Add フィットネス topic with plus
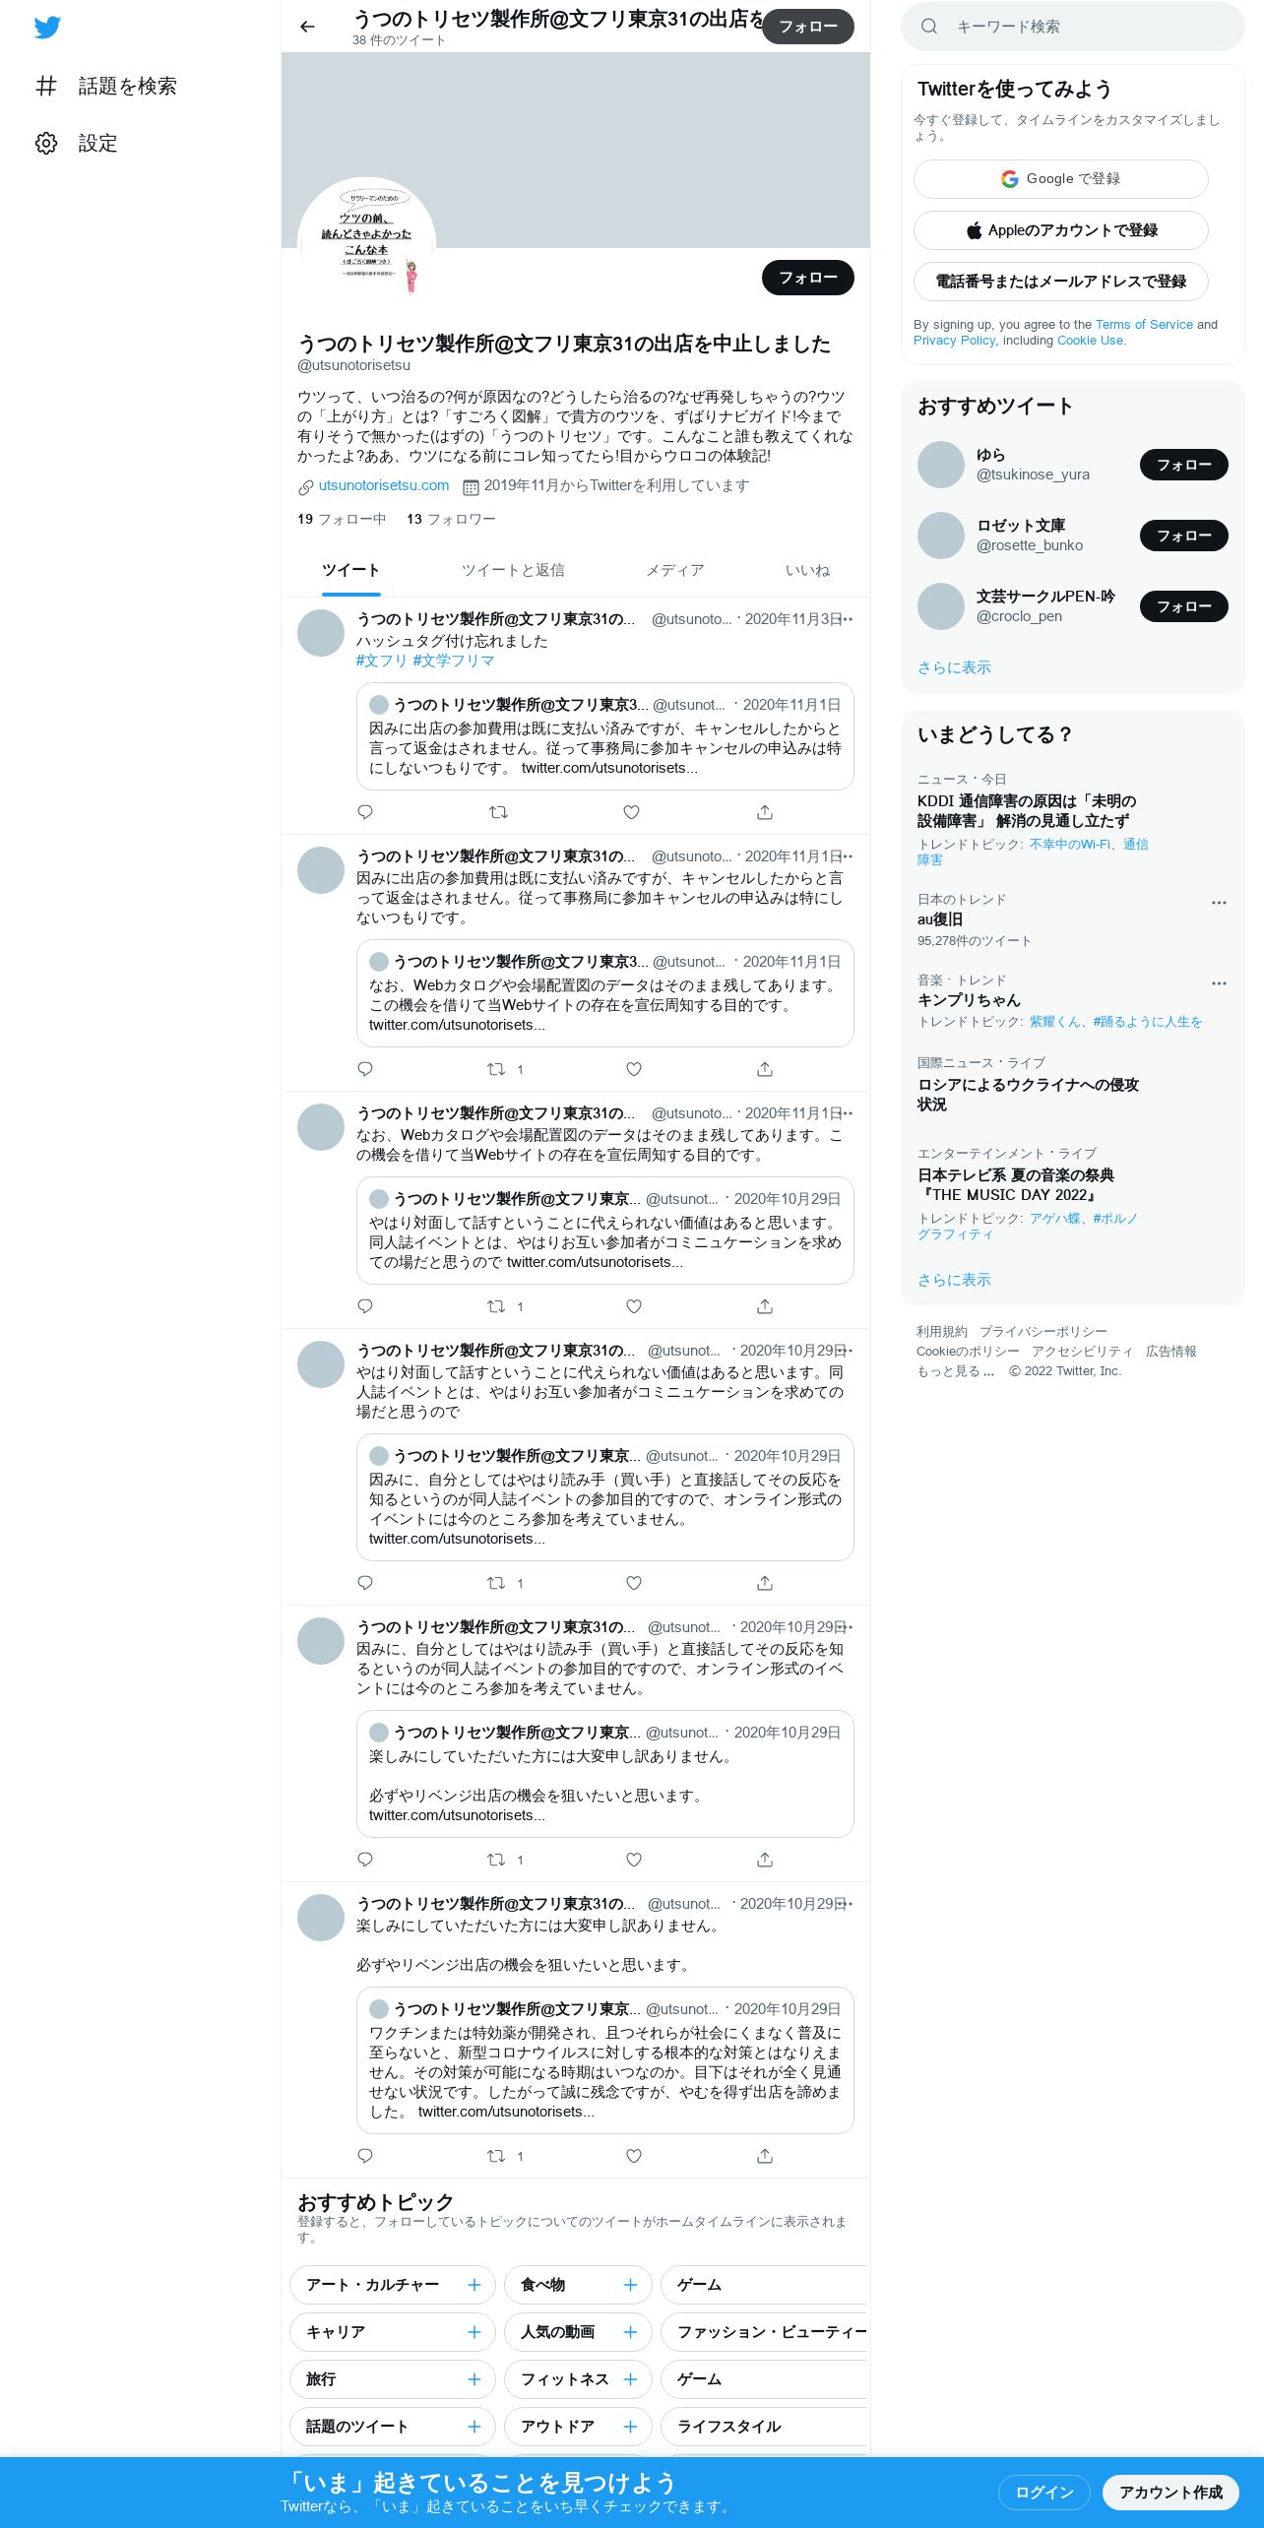The width and height of the screenshot is (1264, 2528). tap(630, 2379)
